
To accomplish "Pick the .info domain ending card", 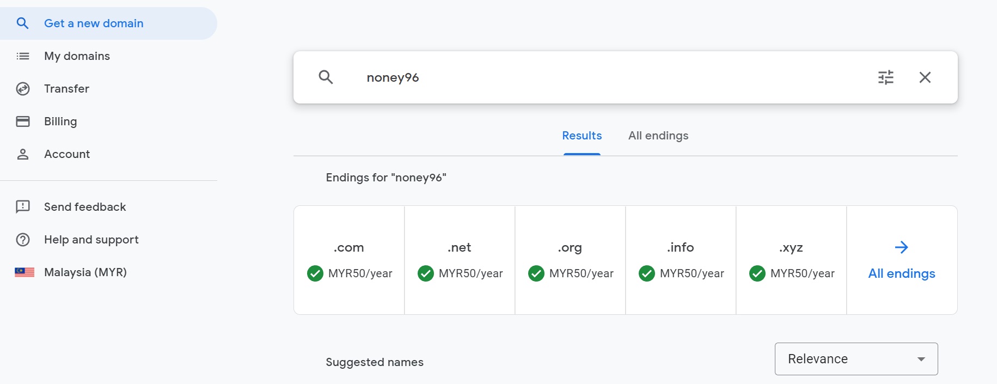I will tap(681, 260).
